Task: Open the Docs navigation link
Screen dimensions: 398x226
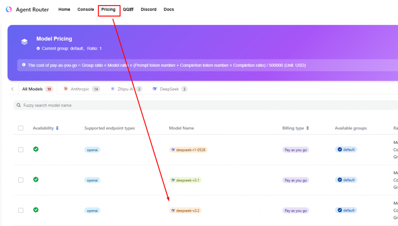Action: pos(169,9)
